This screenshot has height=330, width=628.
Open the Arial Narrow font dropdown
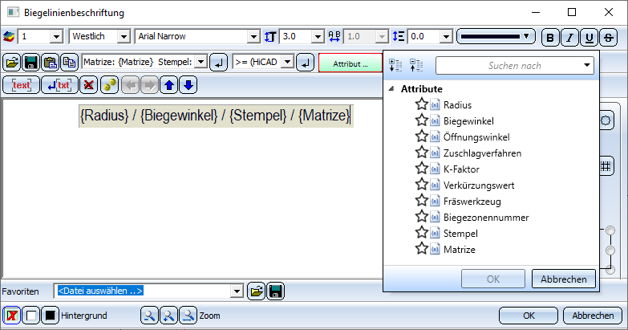pos(253,36)
